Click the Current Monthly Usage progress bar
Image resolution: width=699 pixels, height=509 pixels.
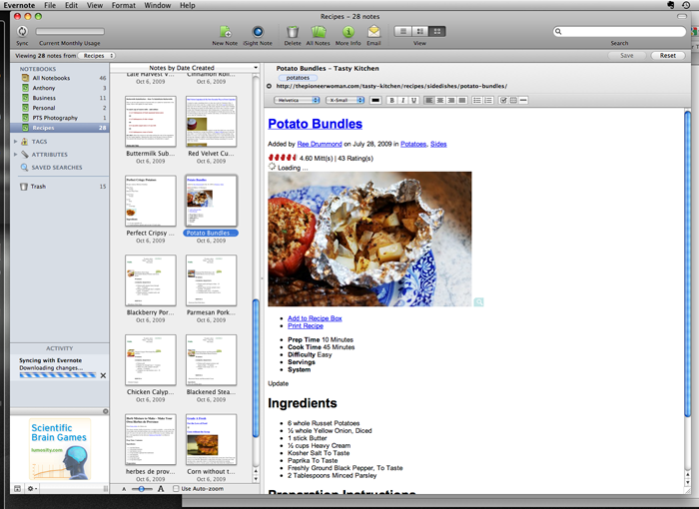(70, 31)
